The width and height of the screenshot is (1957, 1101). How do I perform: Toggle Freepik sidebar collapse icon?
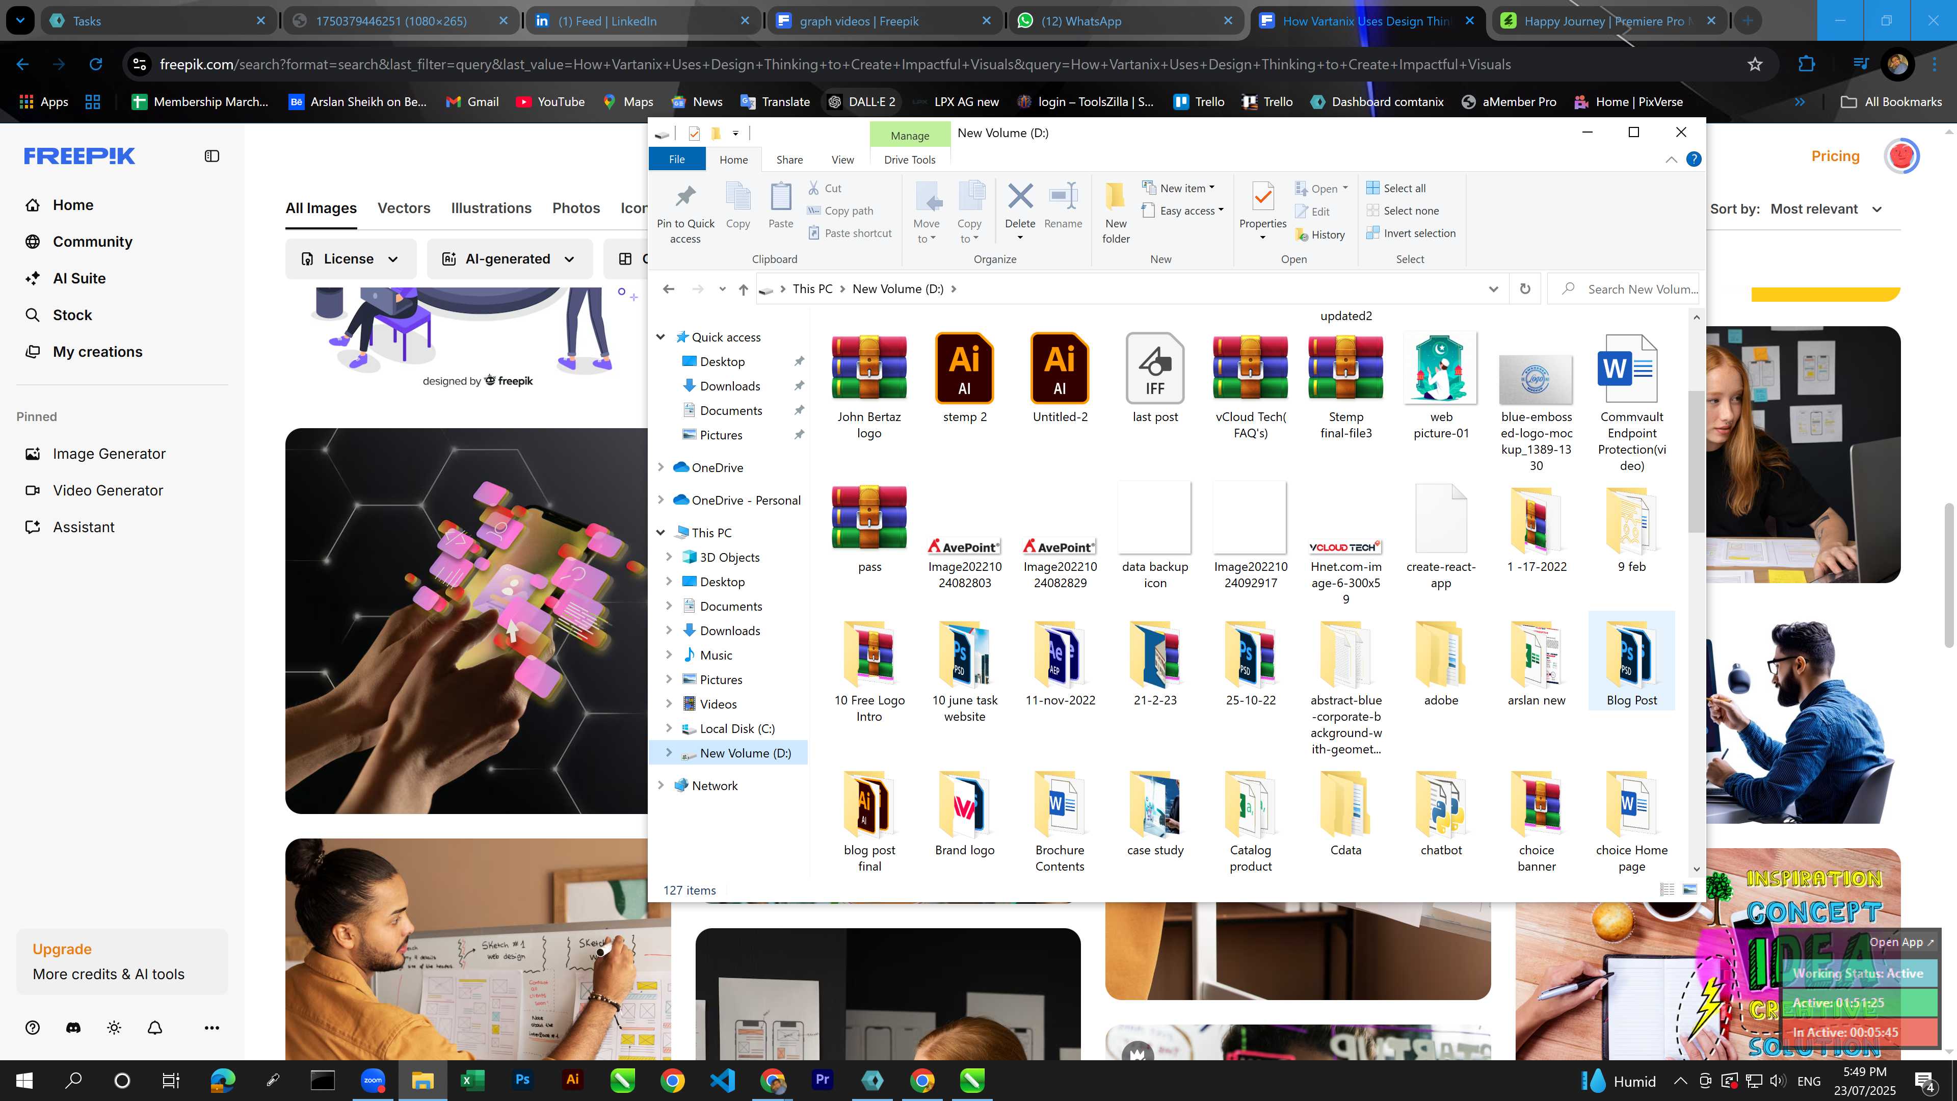tap(212, 156)
